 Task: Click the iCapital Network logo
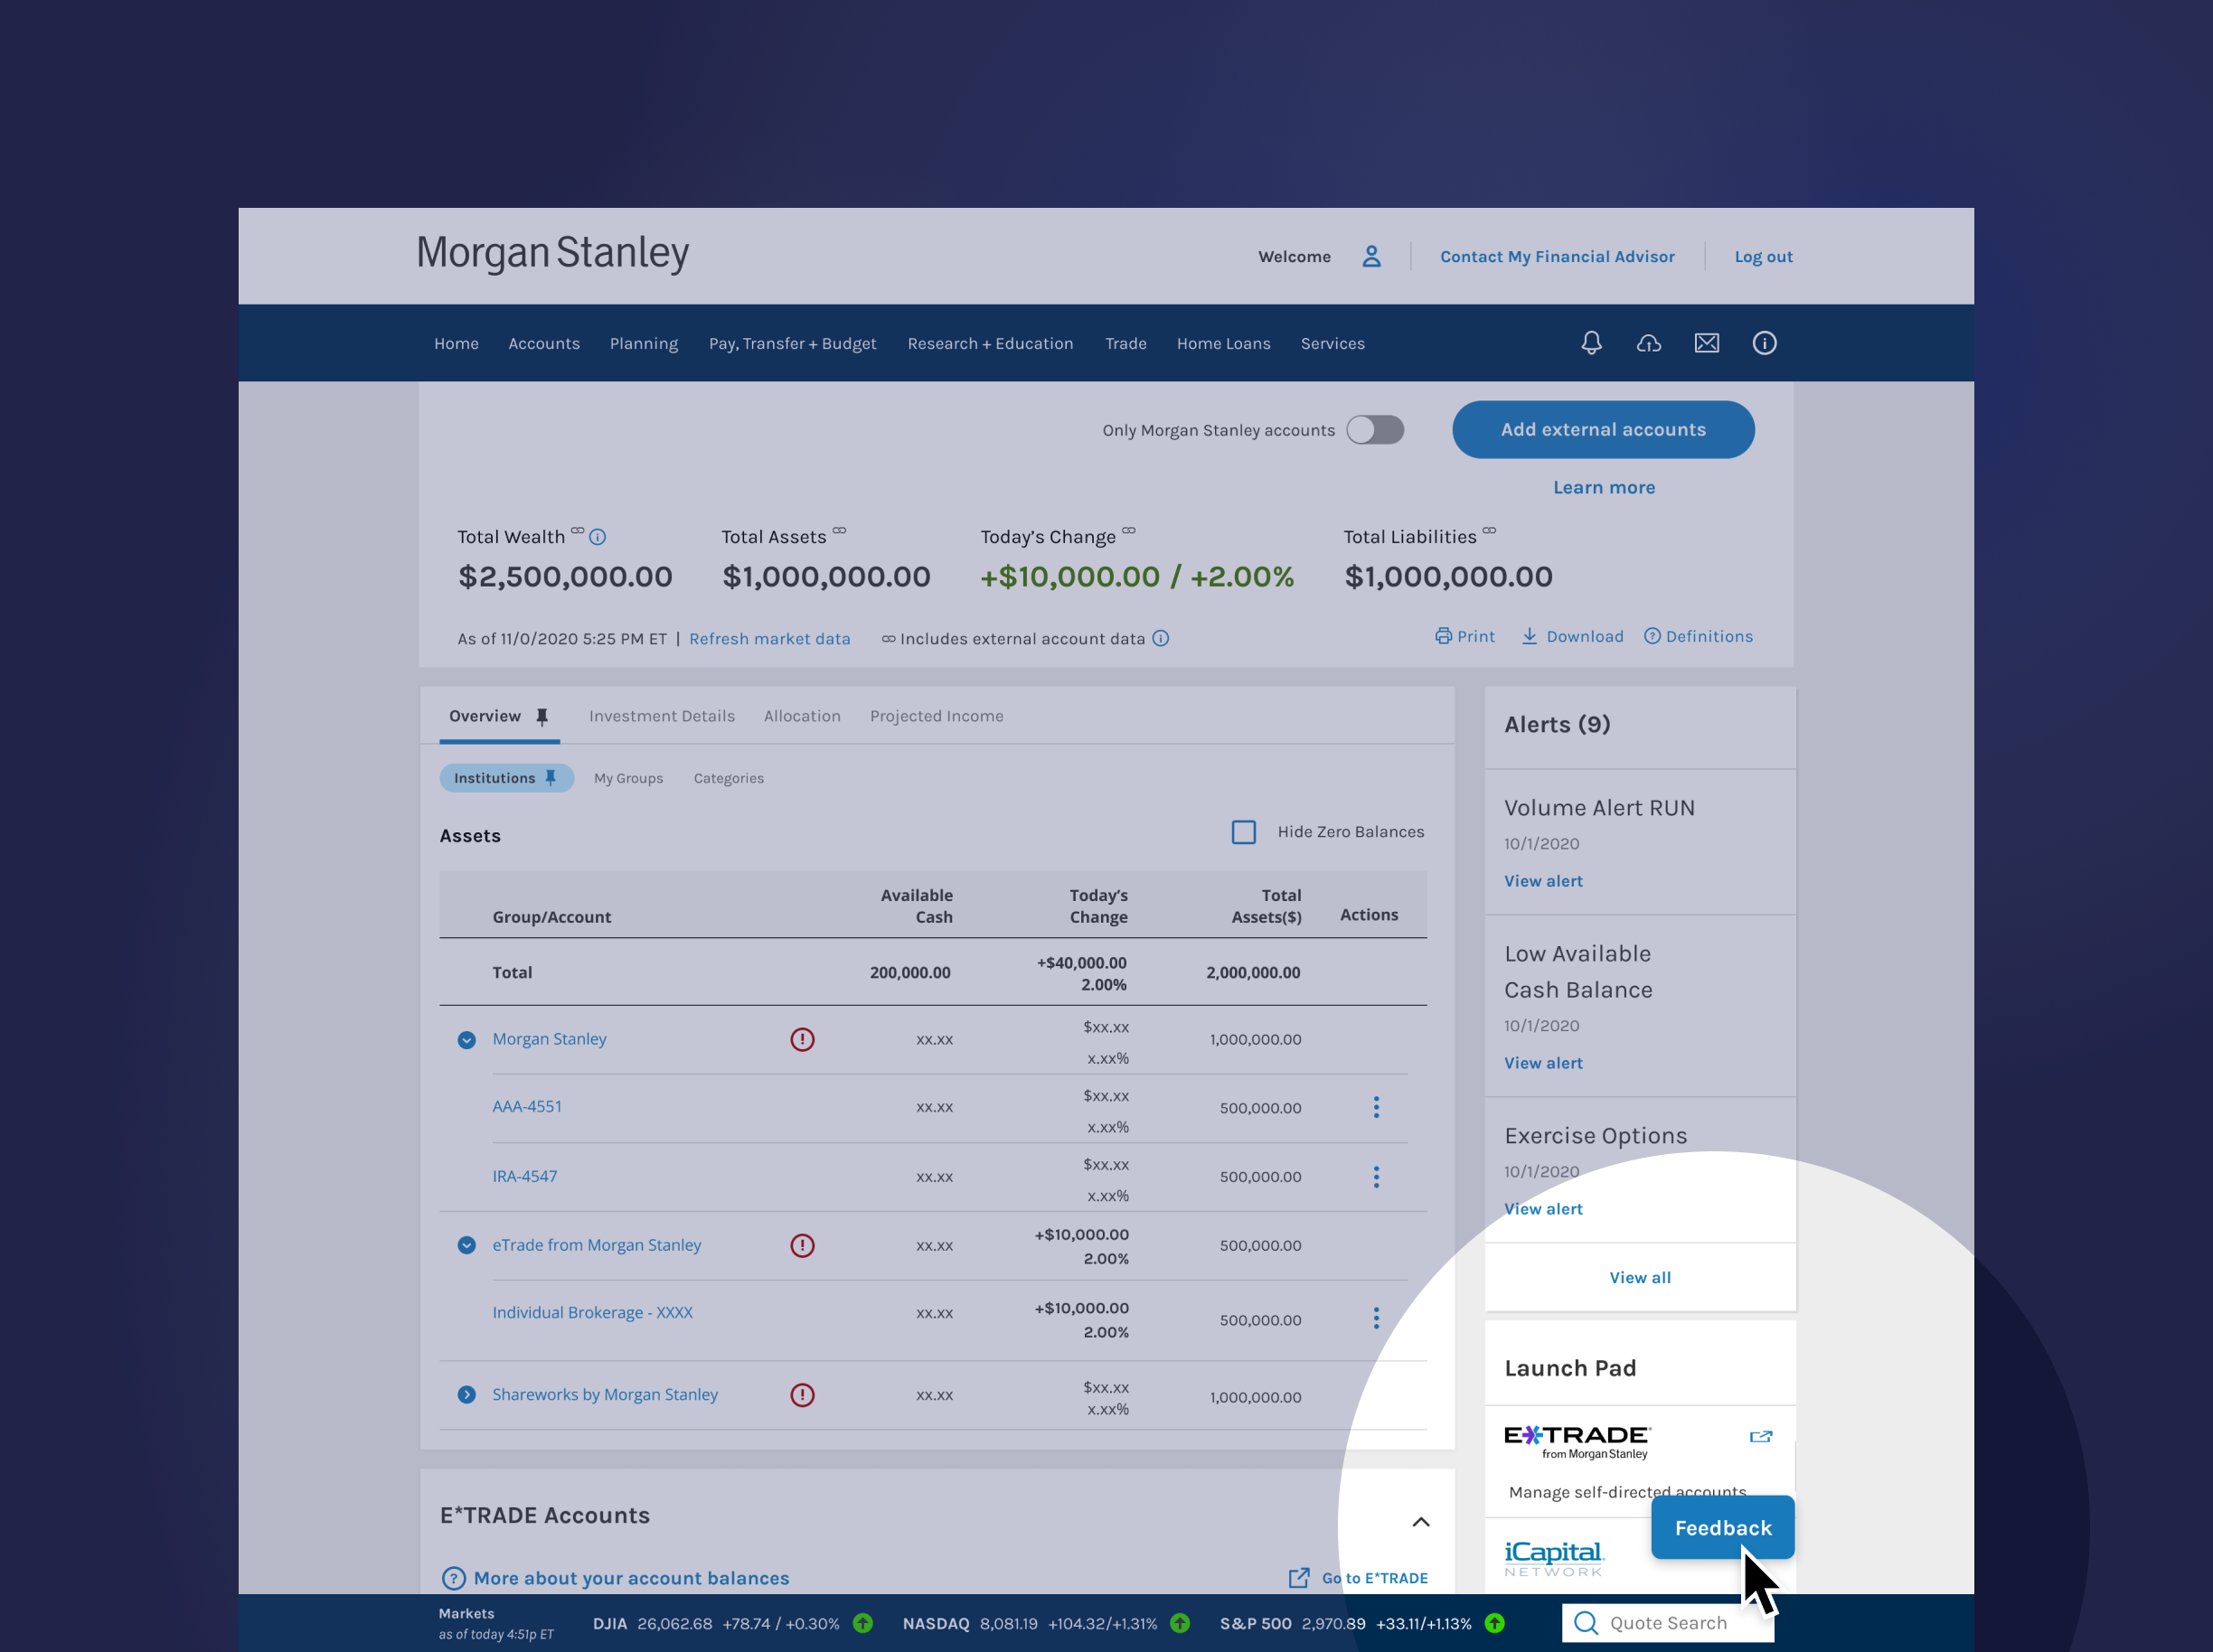coord(1554,1558)
